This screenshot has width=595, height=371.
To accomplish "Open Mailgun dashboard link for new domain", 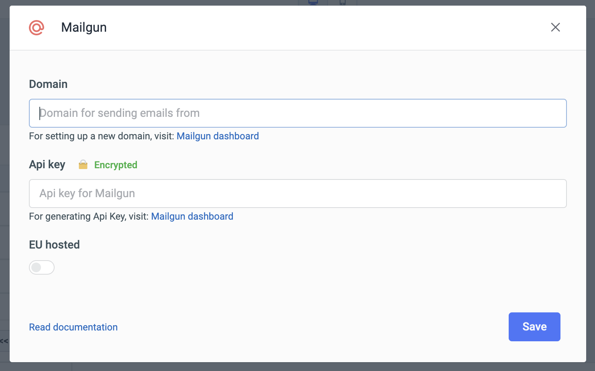I will [x=218, y=136].
